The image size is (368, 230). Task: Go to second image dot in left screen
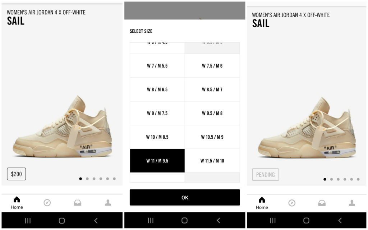click(87, 179)
